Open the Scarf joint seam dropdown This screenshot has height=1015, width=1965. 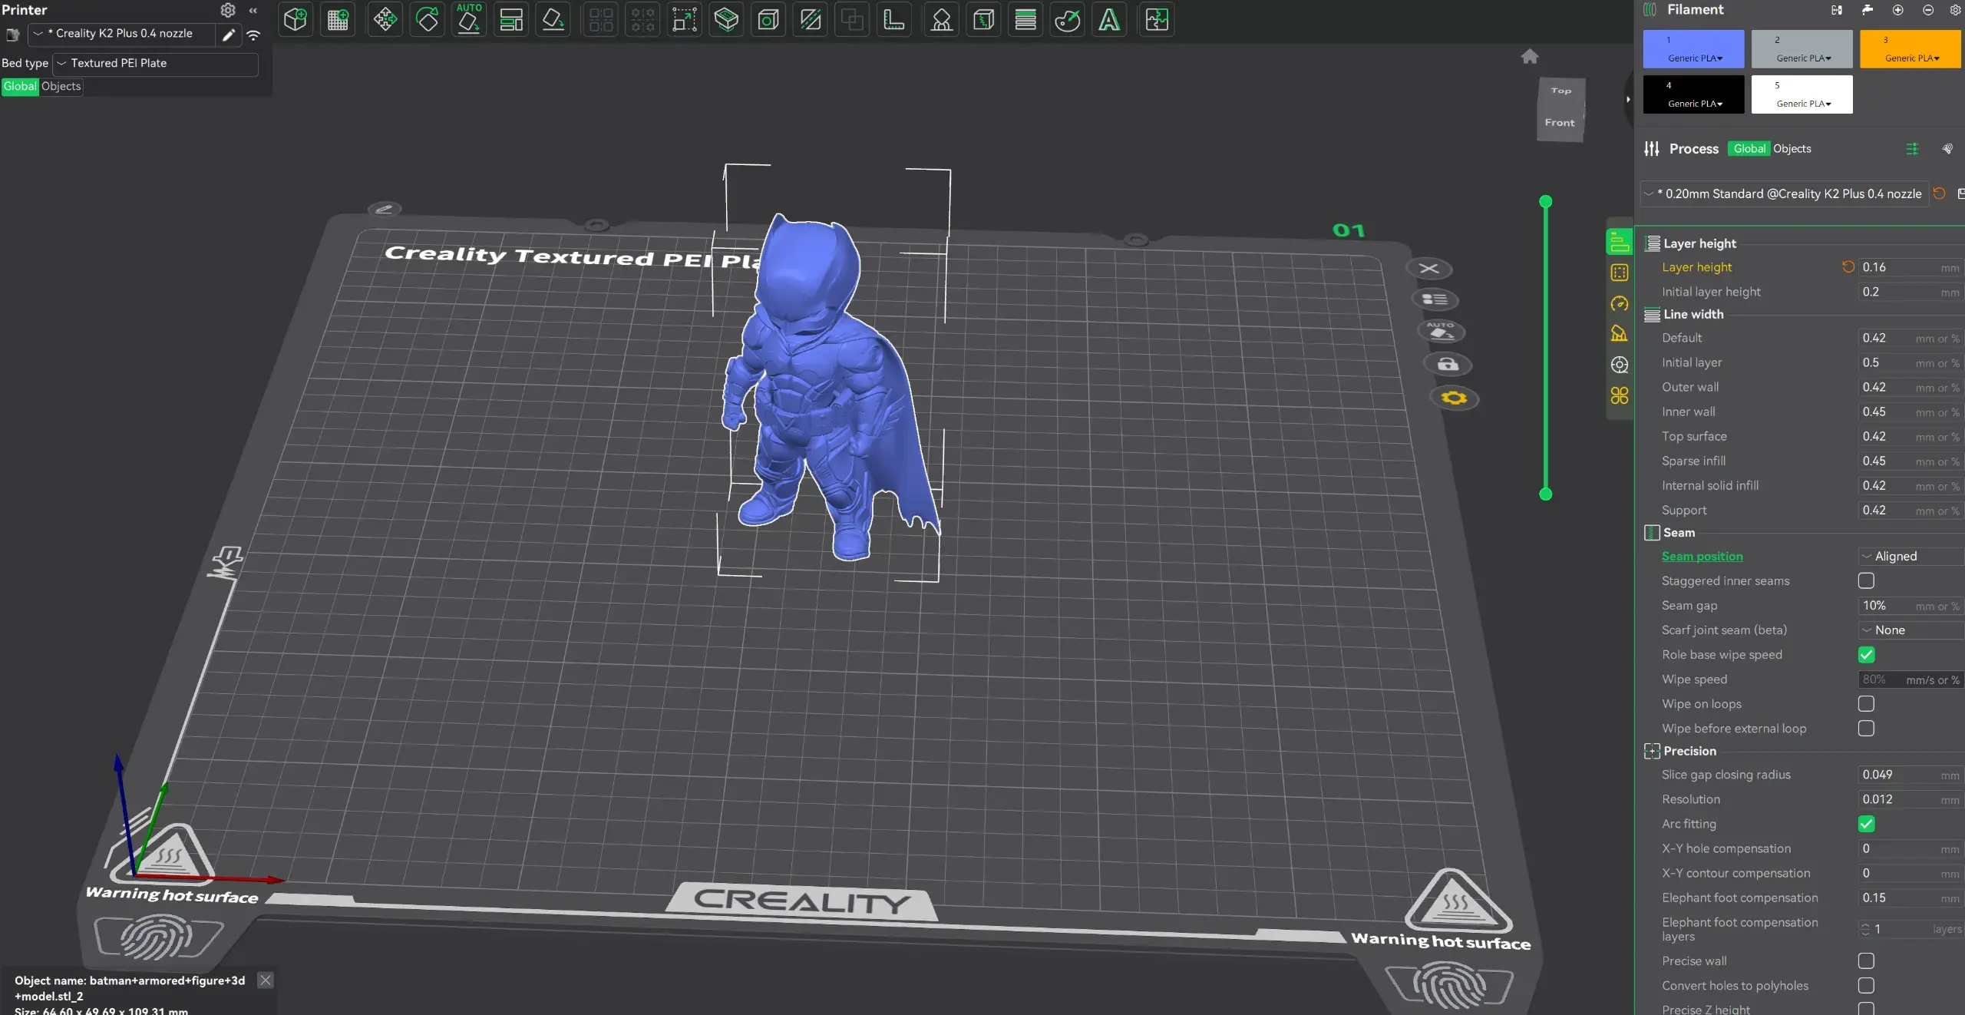(1910, 630)
